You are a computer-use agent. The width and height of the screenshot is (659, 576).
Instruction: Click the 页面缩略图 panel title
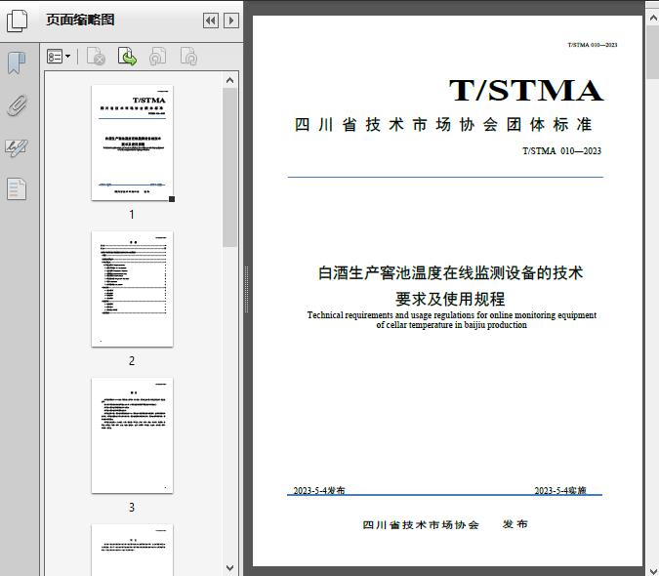[x=80, y=20]
